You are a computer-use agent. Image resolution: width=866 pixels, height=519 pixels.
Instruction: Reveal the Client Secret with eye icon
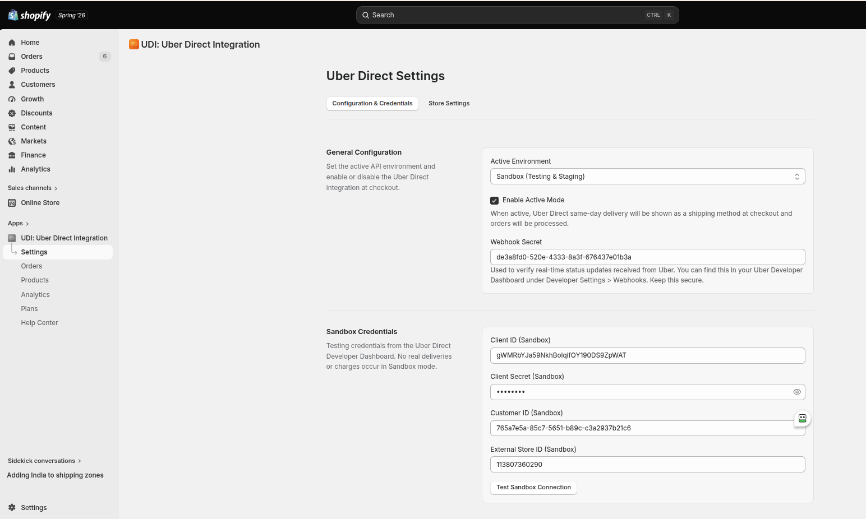796,392
